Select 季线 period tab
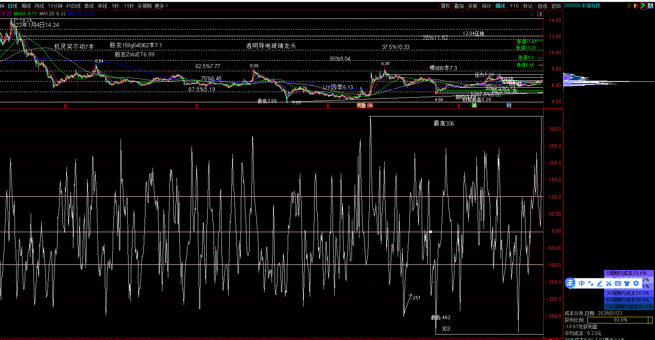 pyautogui.click(x=89, y=6)
